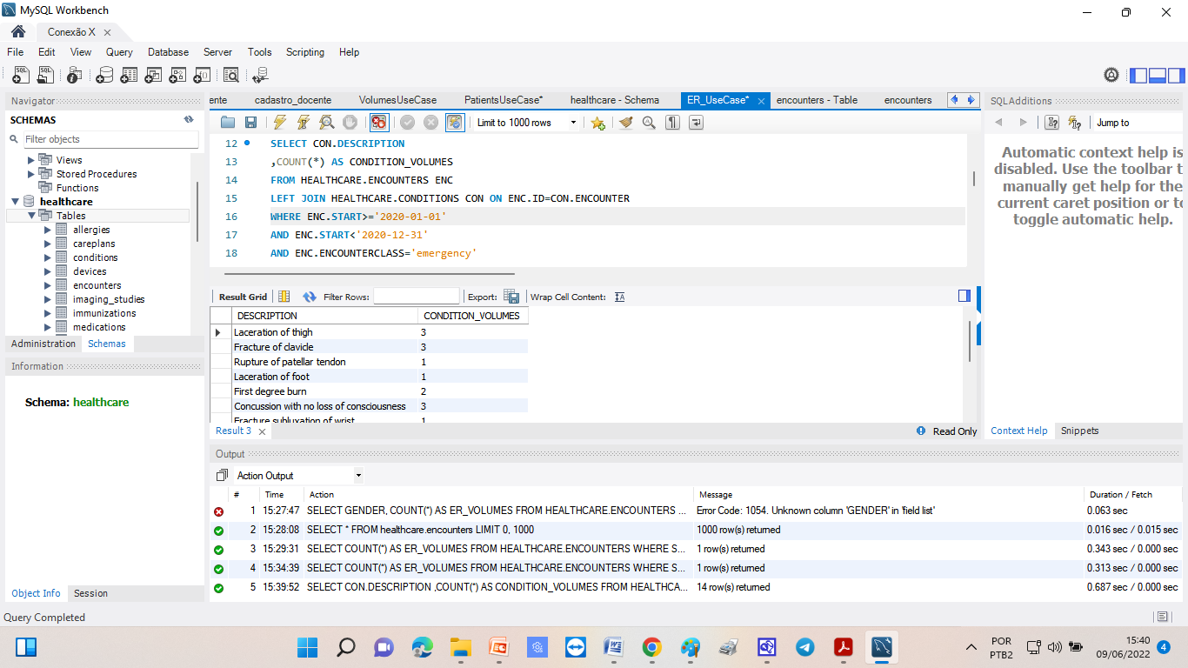This screenshot has height=668, width=1188.
Task: Toggle wrap cell content icon
Action: (x=620, y=297)
